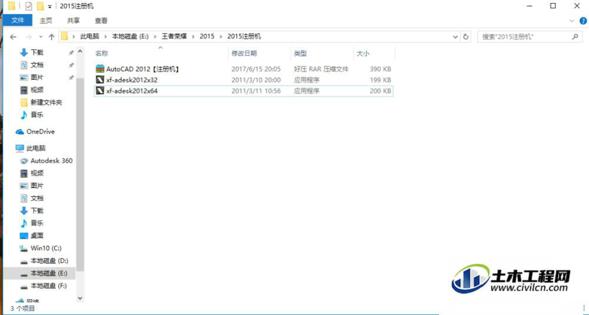Open pinned 下載 in quick access
Screen dimensions: 589x315
click(37, 52)
